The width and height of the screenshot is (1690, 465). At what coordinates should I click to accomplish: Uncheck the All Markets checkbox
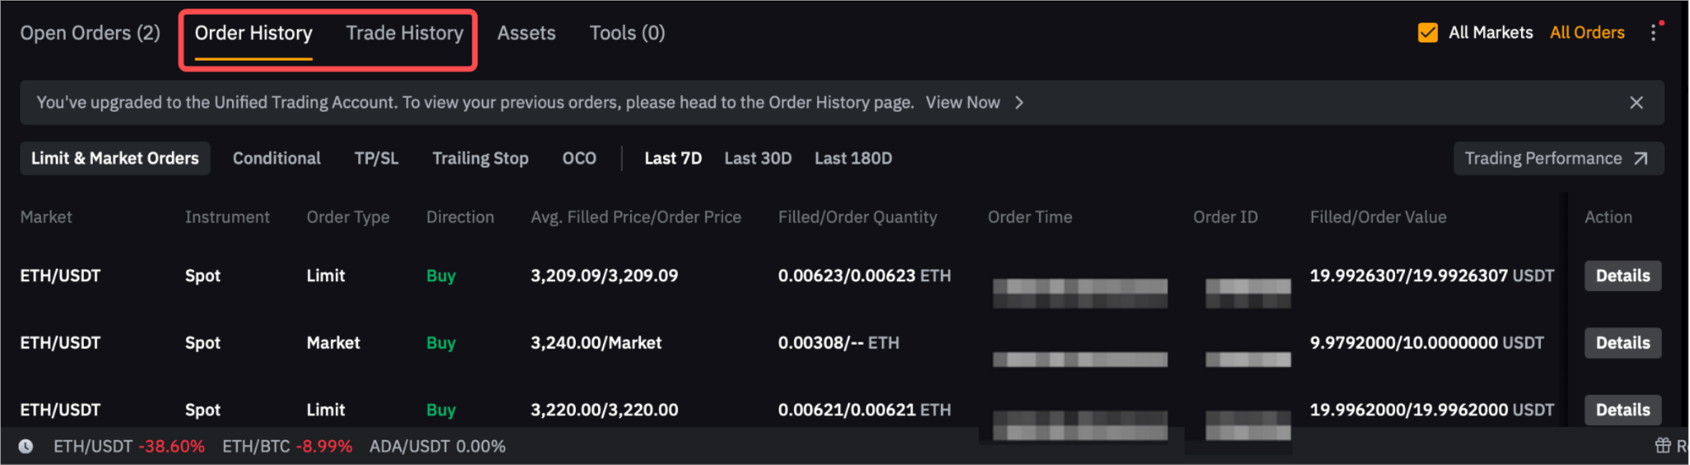[1427, 33]
